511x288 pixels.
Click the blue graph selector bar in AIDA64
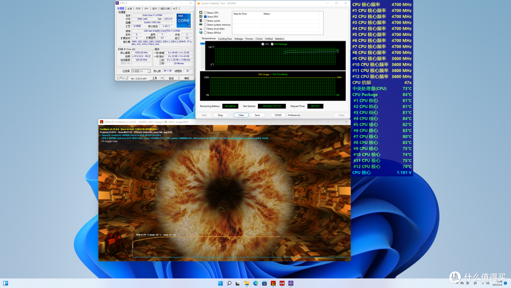tap(203, 44)
